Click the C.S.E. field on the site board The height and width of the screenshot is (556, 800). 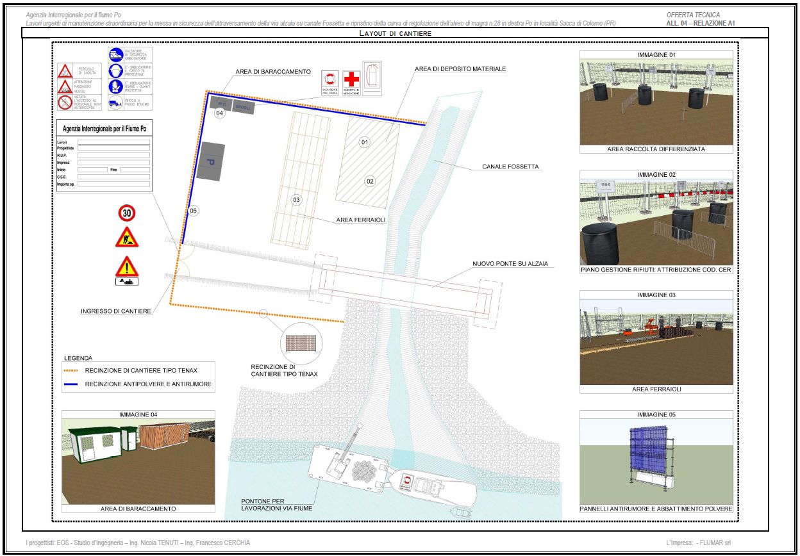pyautogui.click(x=113, y=177)
